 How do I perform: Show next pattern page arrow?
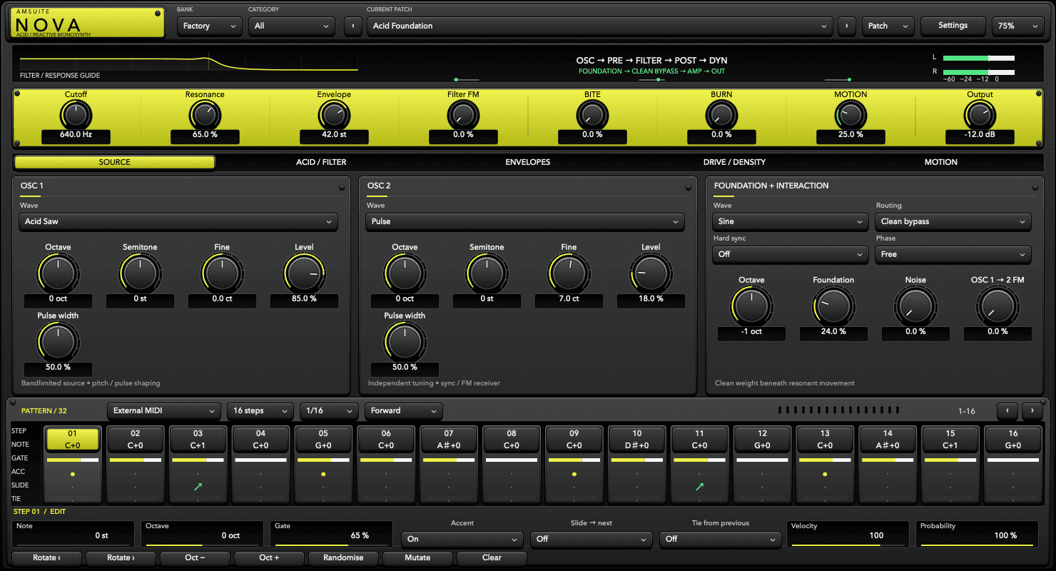tap(1032, 410)
